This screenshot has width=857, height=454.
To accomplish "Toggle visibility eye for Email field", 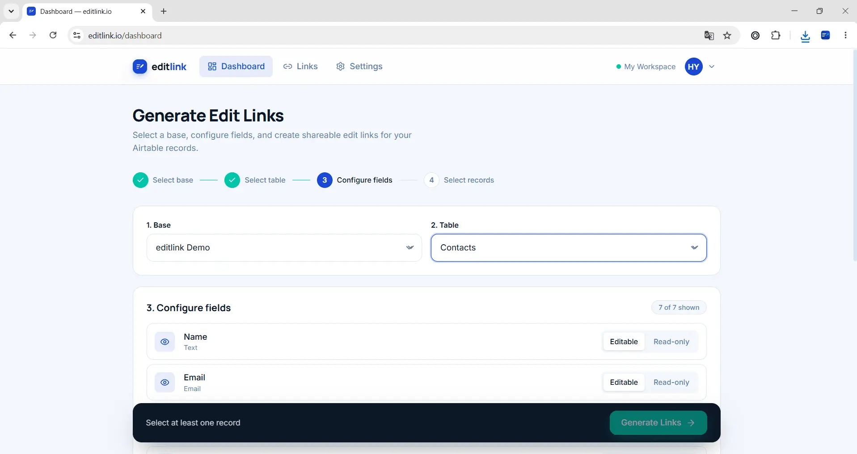I will tap(165, 383).
